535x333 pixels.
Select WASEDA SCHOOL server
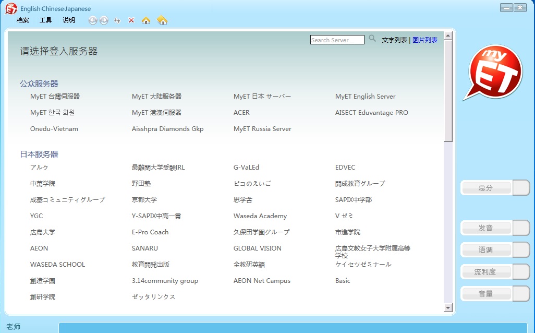click(58, 264)
